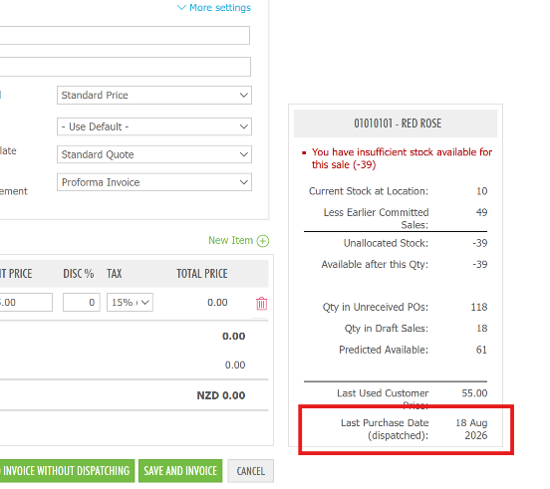Image resolution: width=550 pixels, height=489 pixels.
Task: Click the More settings link
Action: click(x=220, y=7)
